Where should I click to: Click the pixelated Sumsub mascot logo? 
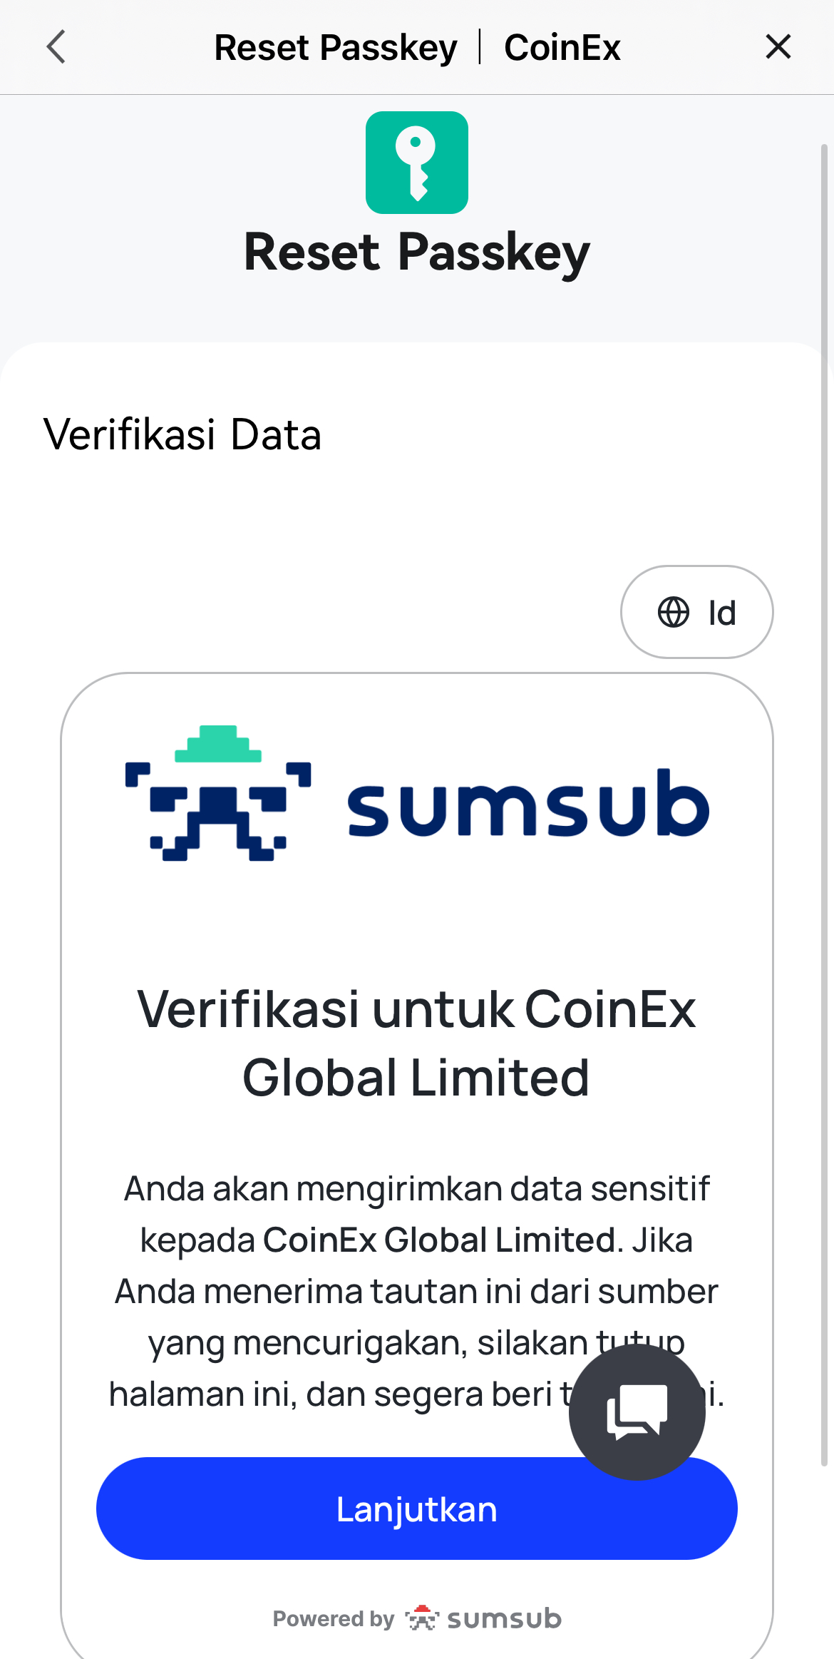[x=218, y=794]
